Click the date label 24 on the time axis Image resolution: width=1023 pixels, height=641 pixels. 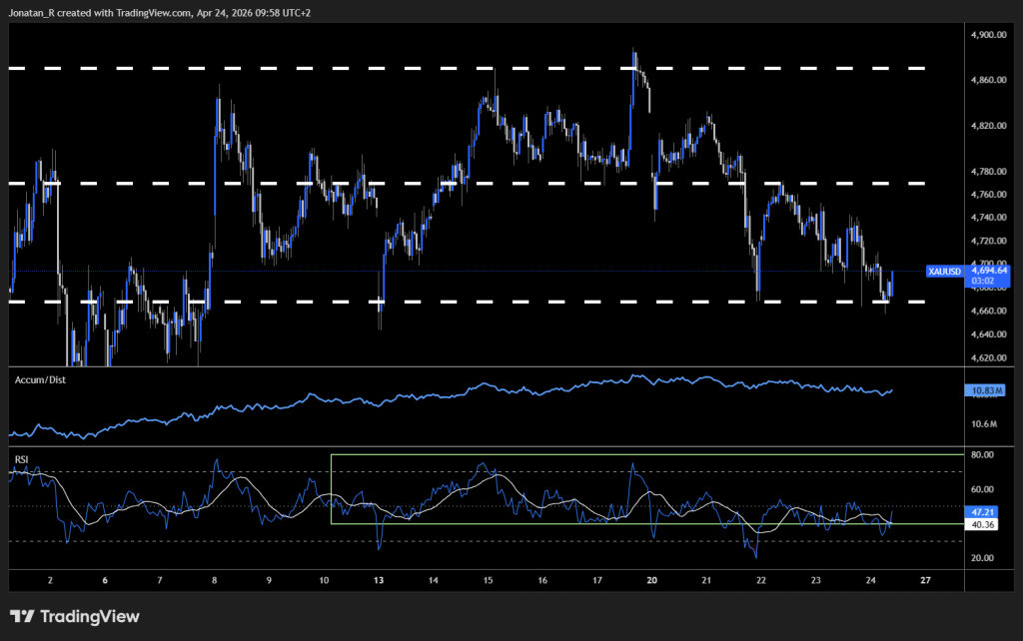(x=870, y=579)
